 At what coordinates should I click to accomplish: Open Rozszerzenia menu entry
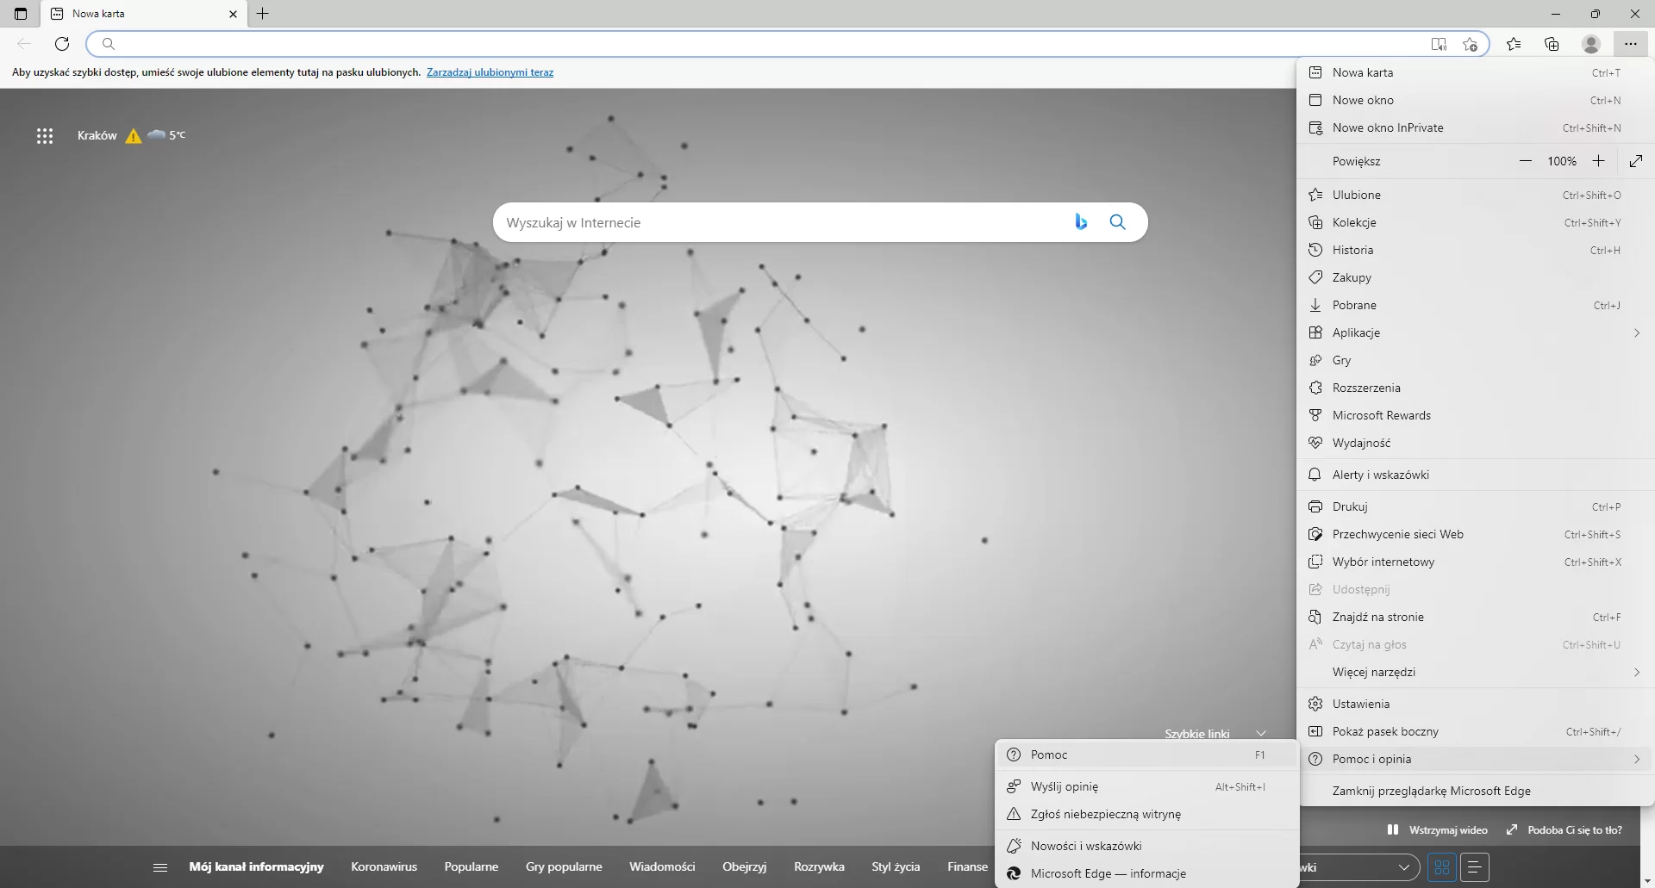coord(1475,388)
